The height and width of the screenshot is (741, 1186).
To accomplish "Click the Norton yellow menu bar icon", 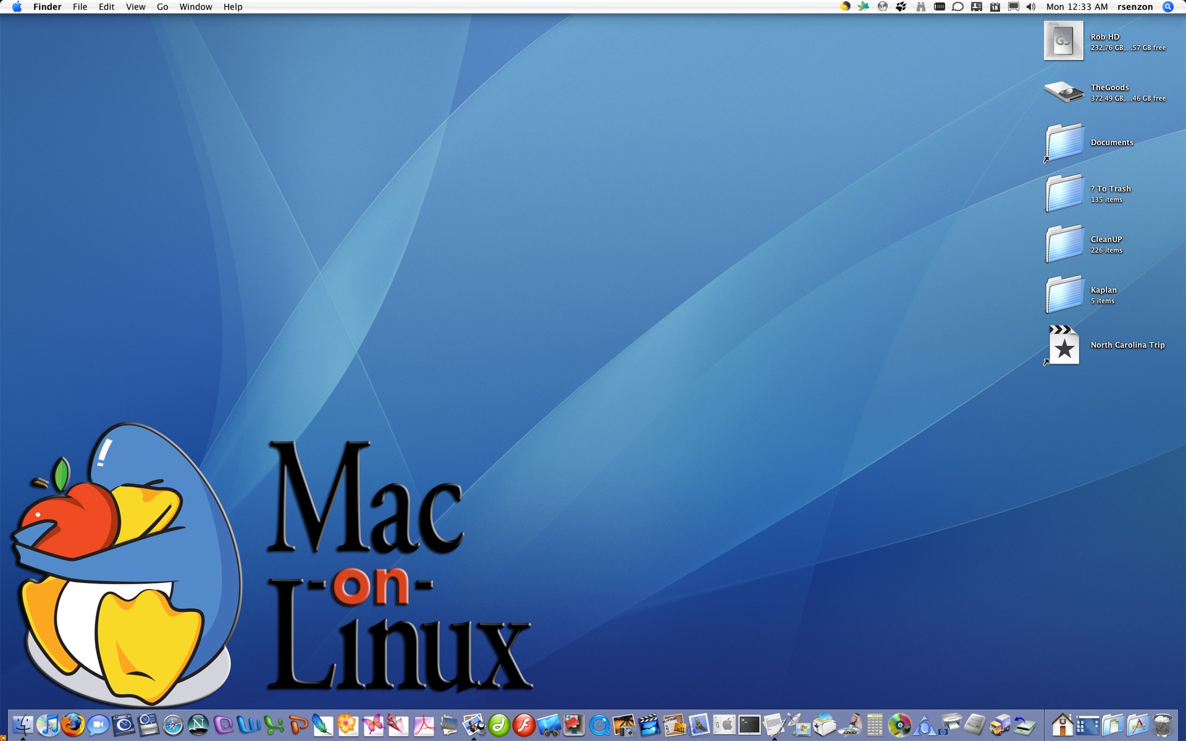I will click(845, 6).
